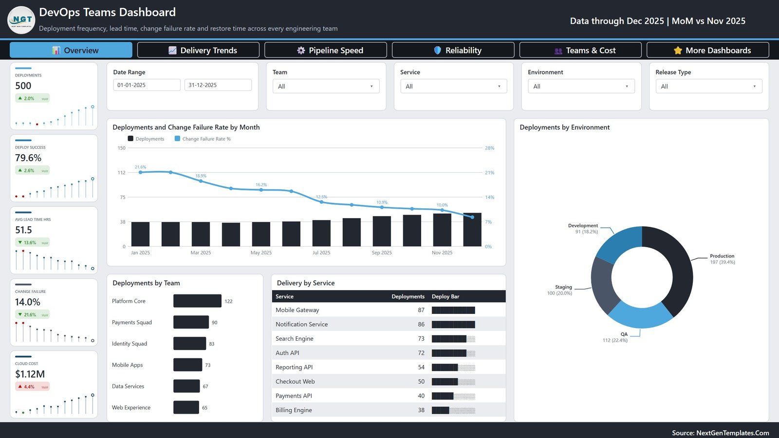The height and width of the screenshot is (438, 779).
Task: Click the Jan 2025 deployments bar
Action: coord(140,234)
